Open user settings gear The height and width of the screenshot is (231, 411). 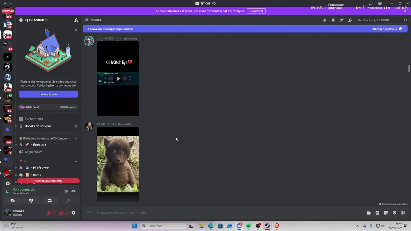pyautogui.click(x=73, y=213)
